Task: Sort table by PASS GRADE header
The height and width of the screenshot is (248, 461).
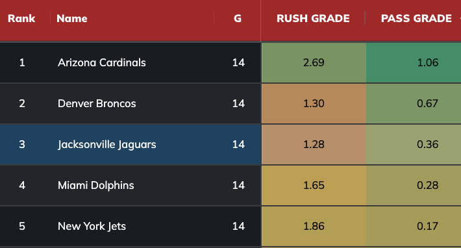Action: click(x=416, y=19)
